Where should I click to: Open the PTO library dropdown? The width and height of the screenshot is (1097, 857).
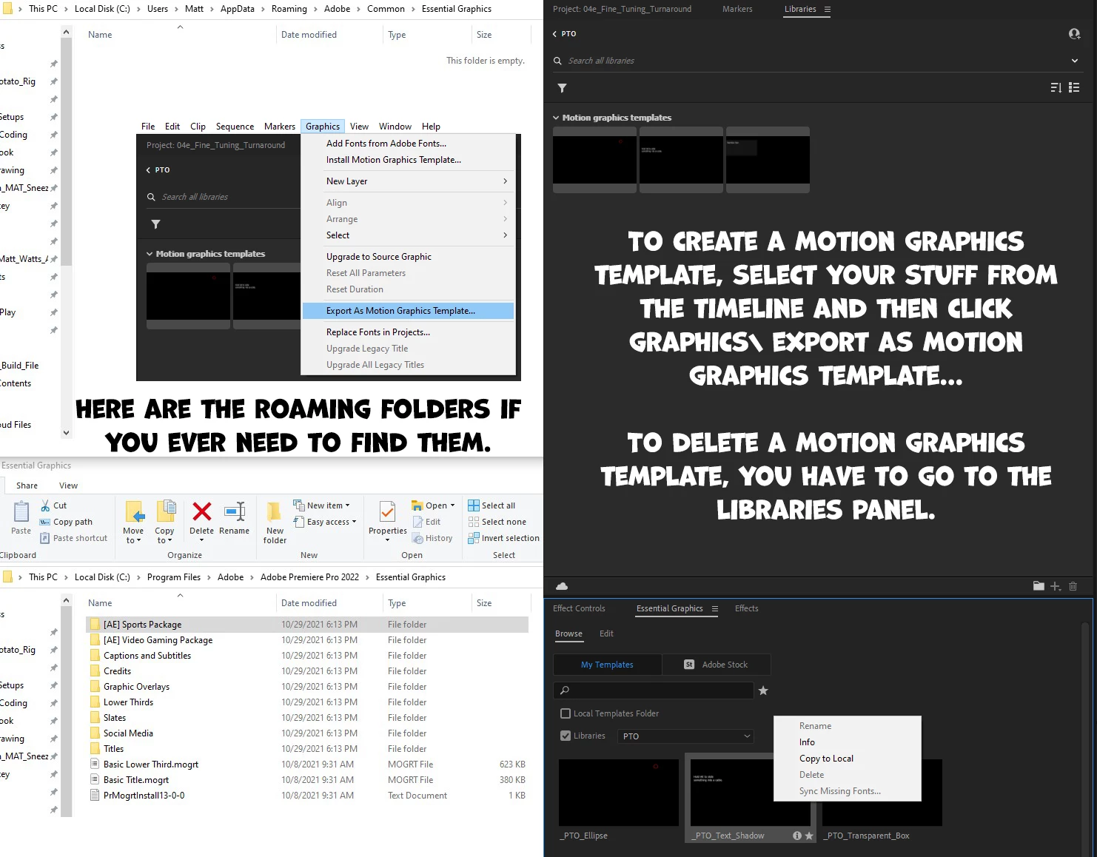click(x=685, y=736)
